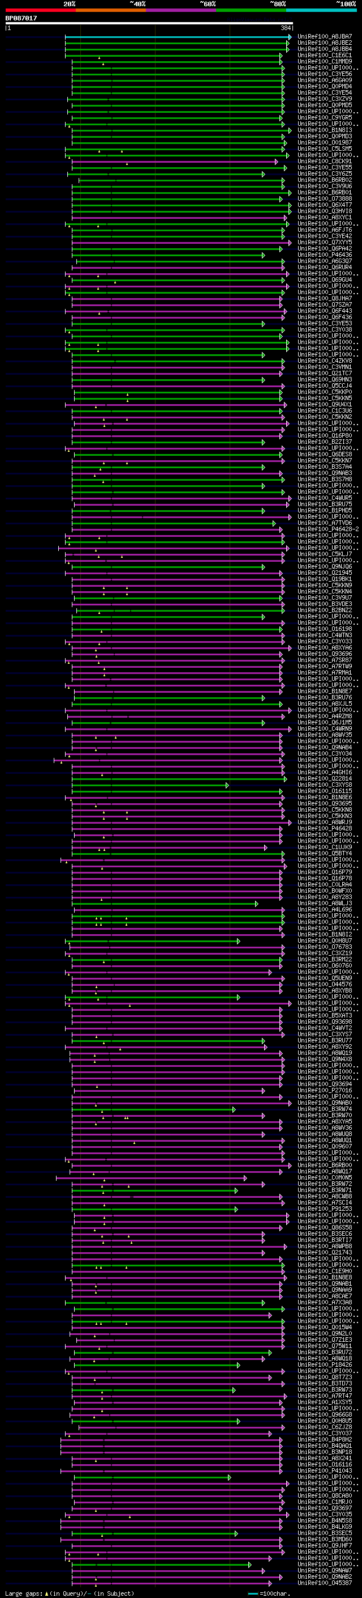Click hit label UniRef100_C3XZV9

click(x=325, y=99)
